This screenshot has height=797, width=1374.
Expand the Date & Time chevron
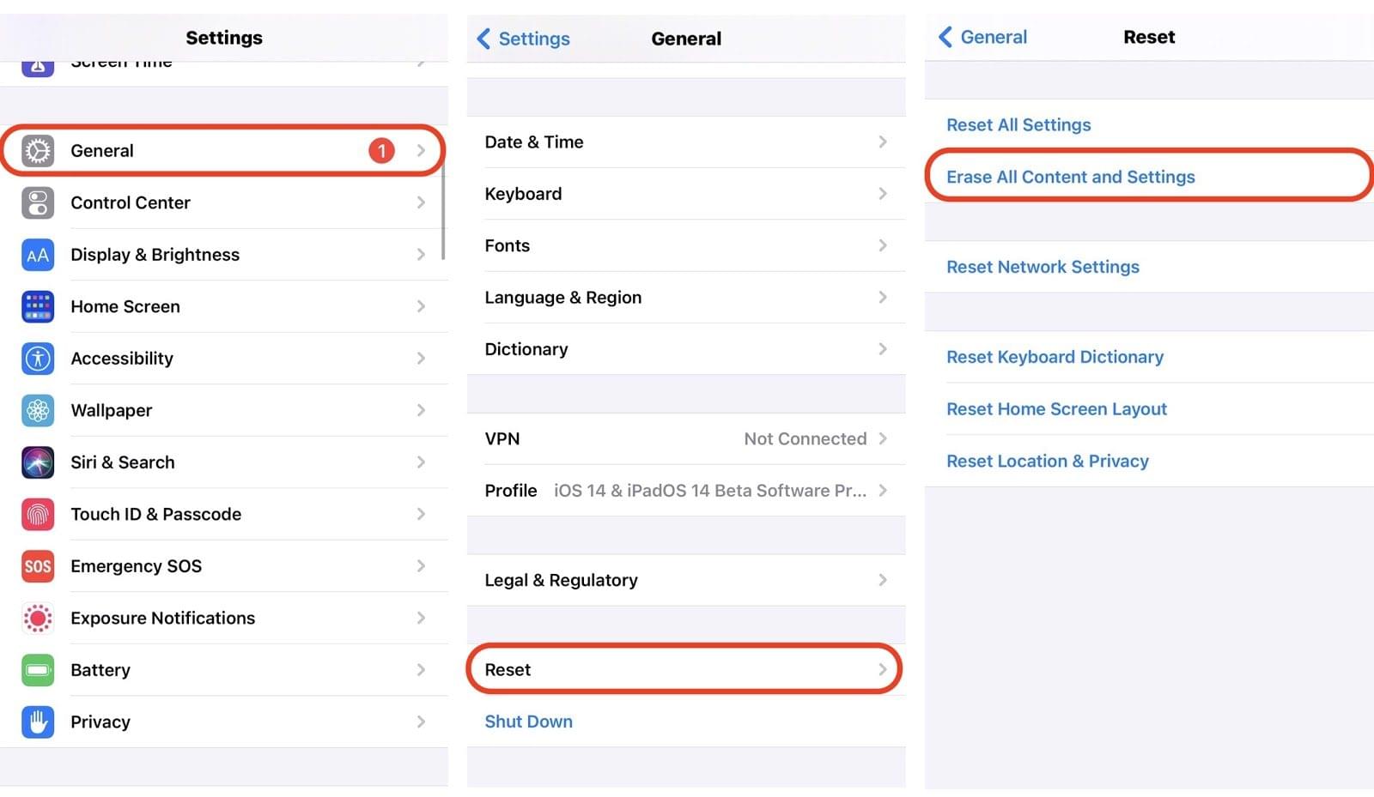tap(883, 142)
